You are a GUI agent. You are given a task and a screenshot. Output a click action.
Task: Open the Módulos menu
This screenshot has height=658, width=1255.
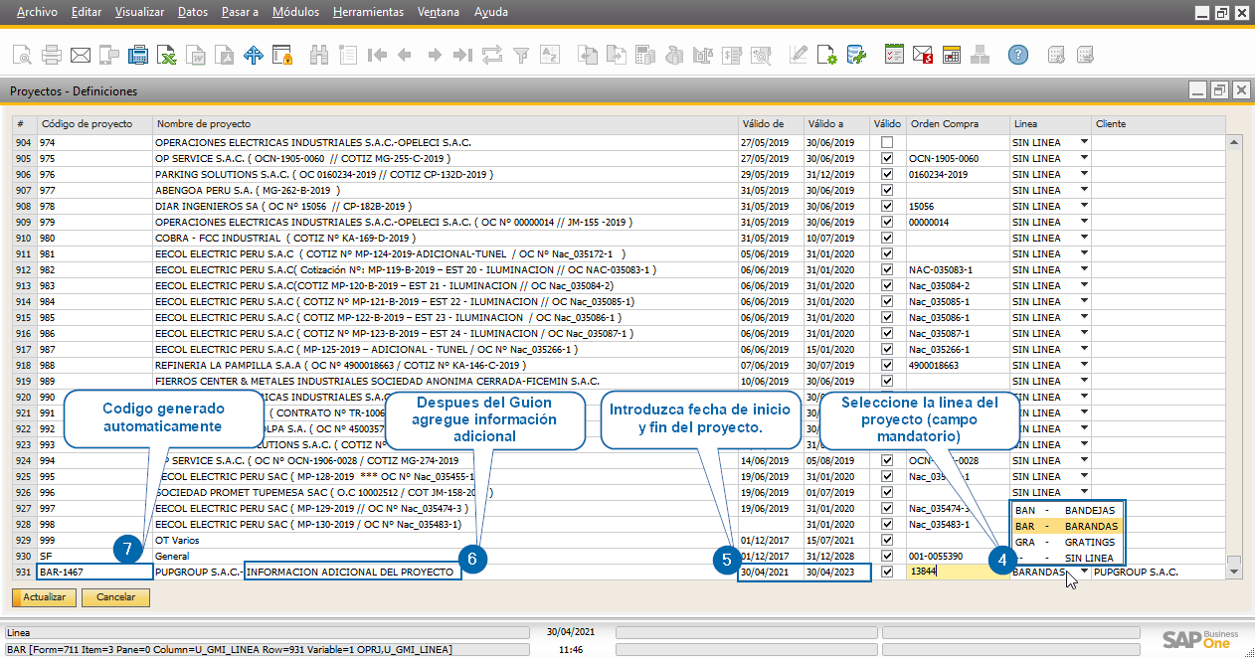point(295,12)
